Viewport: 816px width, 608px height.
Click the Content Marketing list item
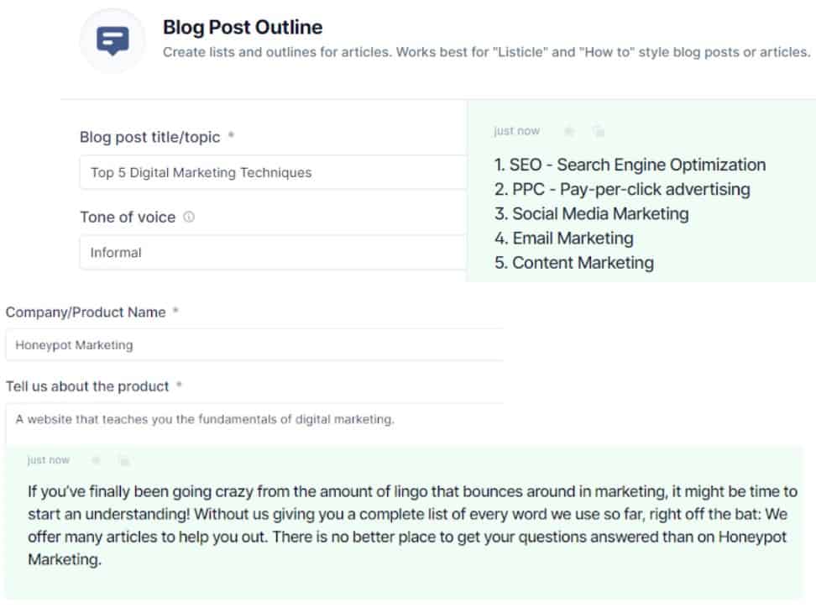pos(573,262)
